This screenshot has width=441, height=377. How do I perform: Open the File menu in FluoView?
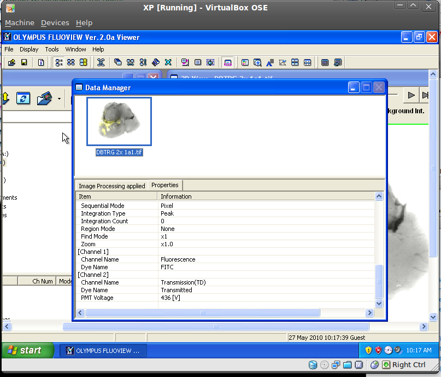[x=9, y=49]
